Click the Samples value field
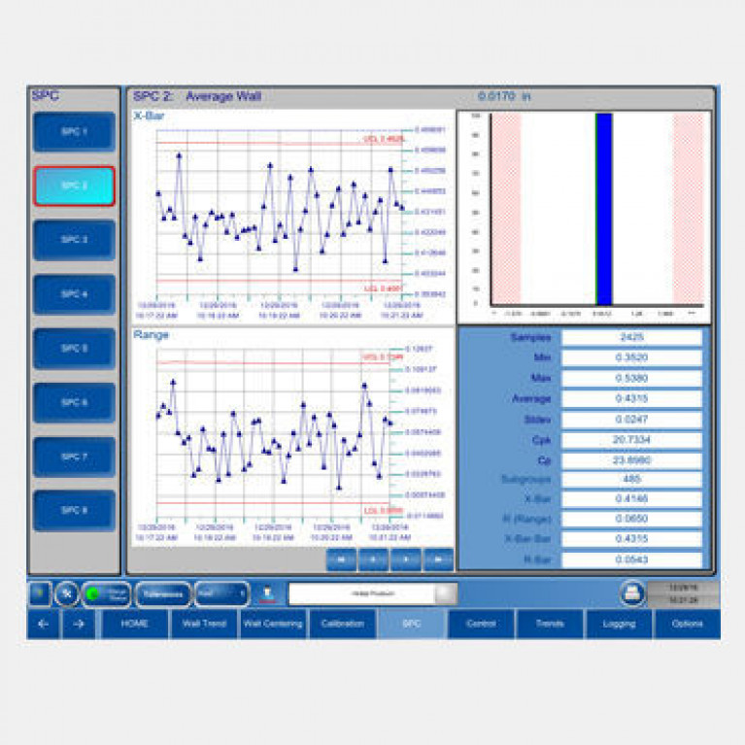 point(631,337)
